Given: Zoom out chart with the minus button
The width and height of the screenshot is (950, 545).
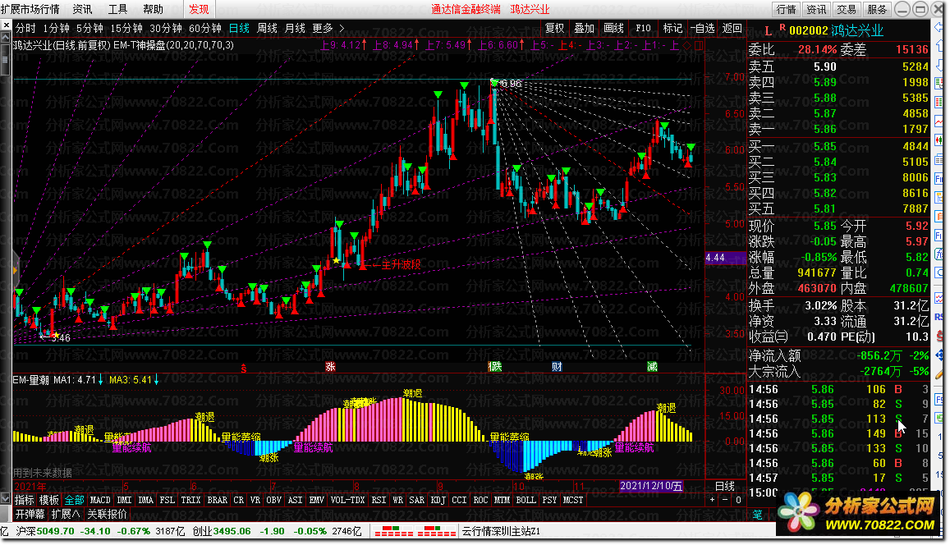Looking at the screenshot, I should pos(725,500).
